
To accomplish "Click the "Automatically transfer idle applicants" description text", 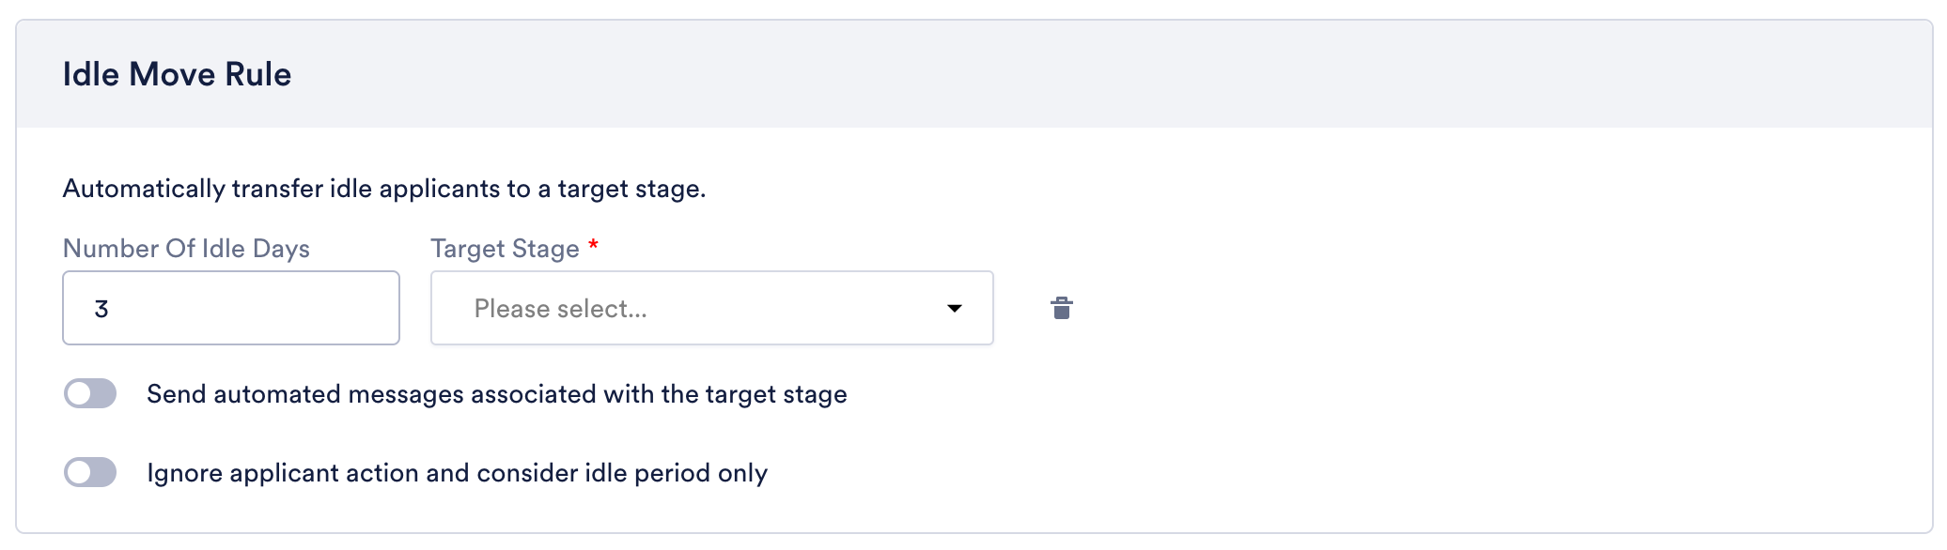I will point(384,189).
